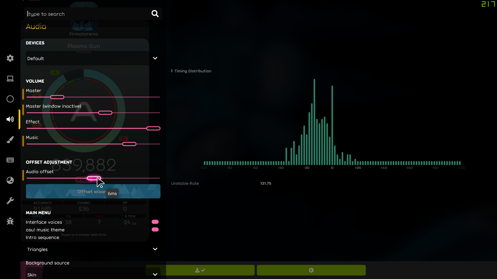Disable the osu! music theme
The width and height of the screenshot is (497, 279).
point(155,229)
